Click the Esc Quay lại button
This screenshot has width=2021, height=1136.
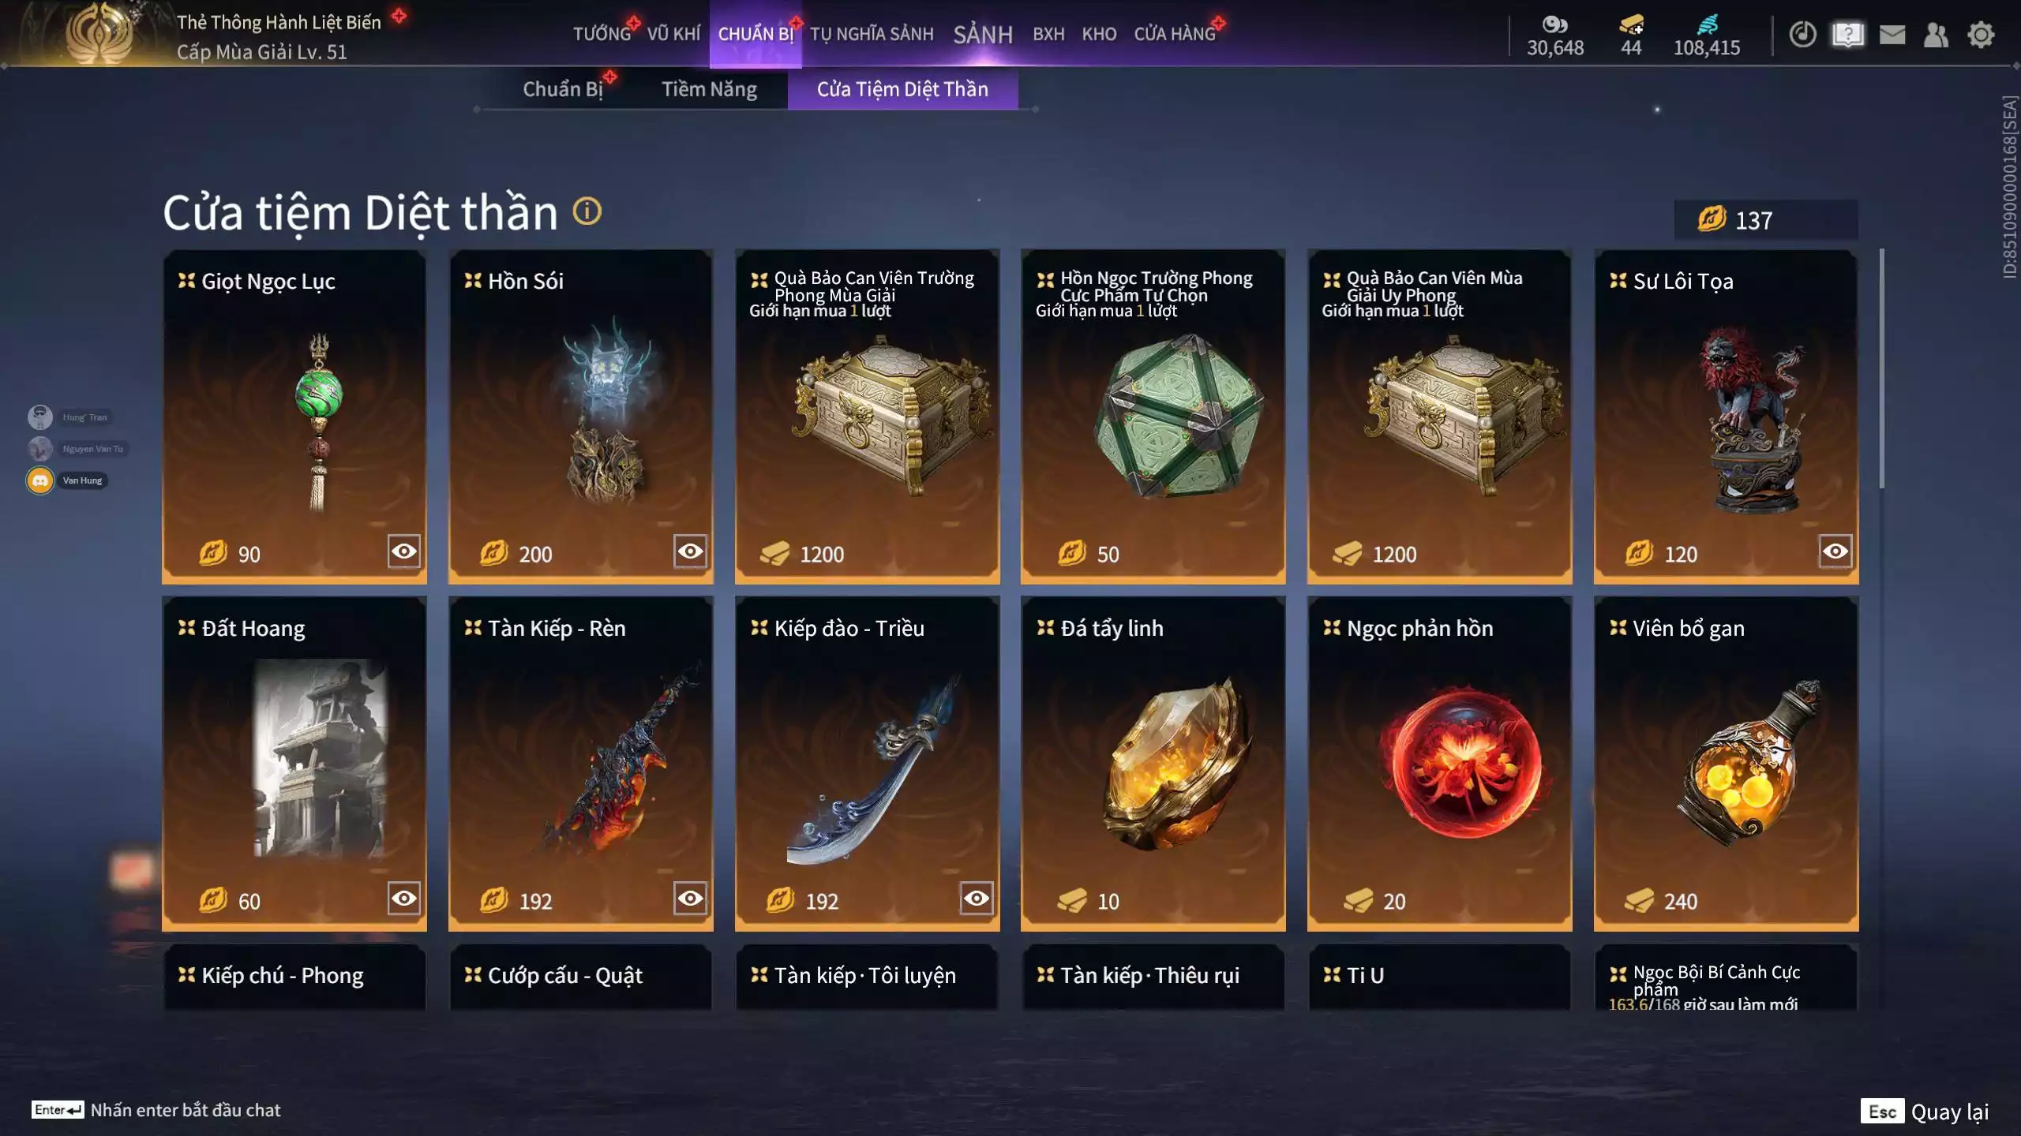pos(1925,1112)
